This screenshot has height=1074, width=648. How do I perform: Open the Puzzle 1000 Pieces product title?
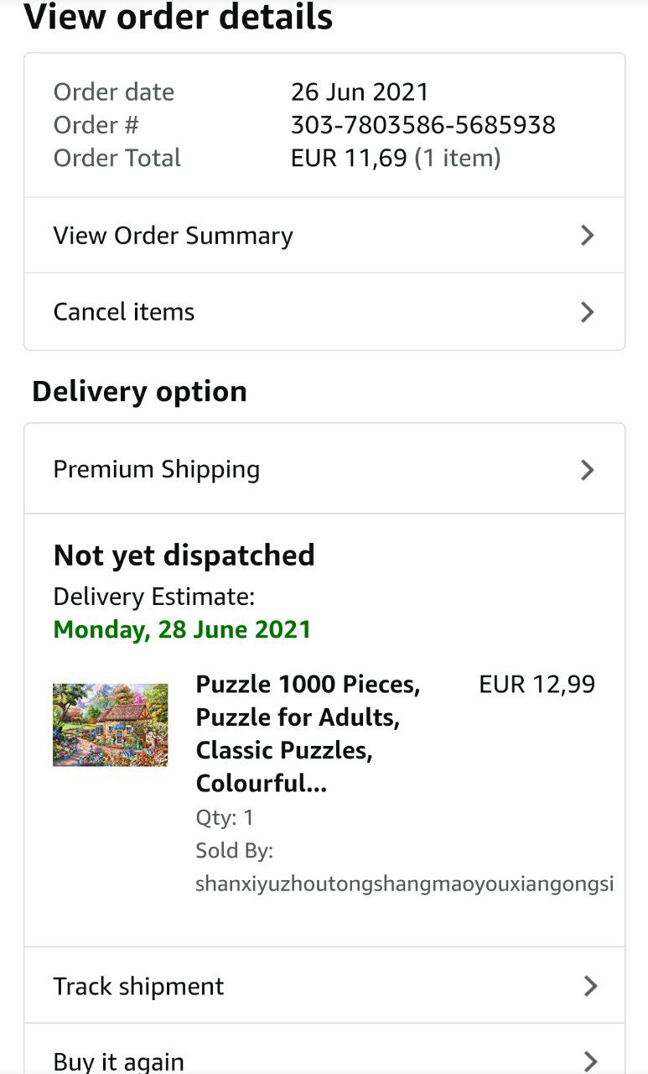pos(308,734)
